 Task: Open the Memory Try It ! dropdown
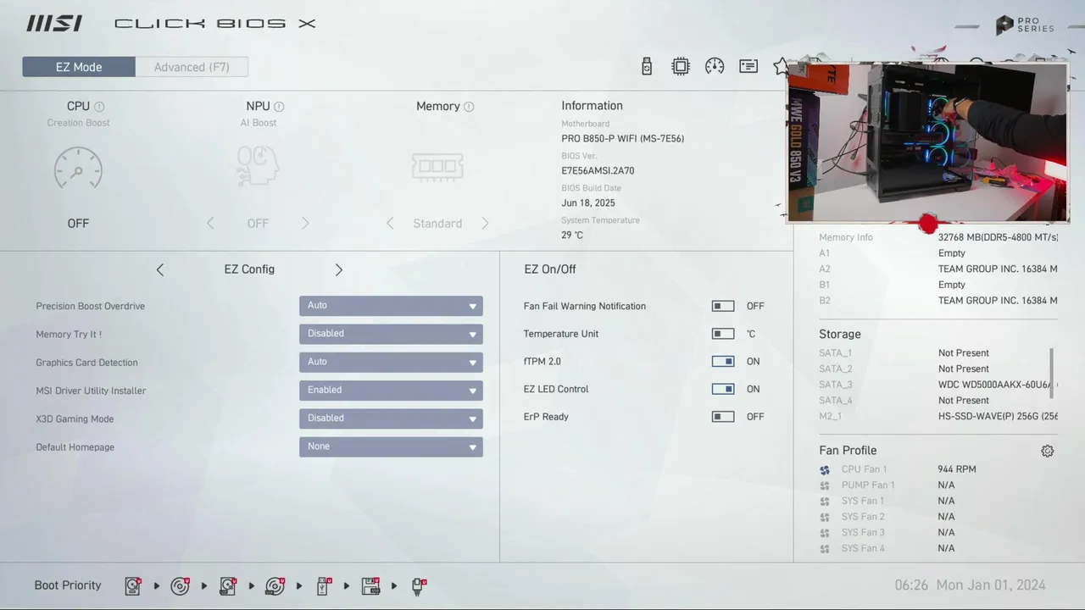[x=391, y=334]
